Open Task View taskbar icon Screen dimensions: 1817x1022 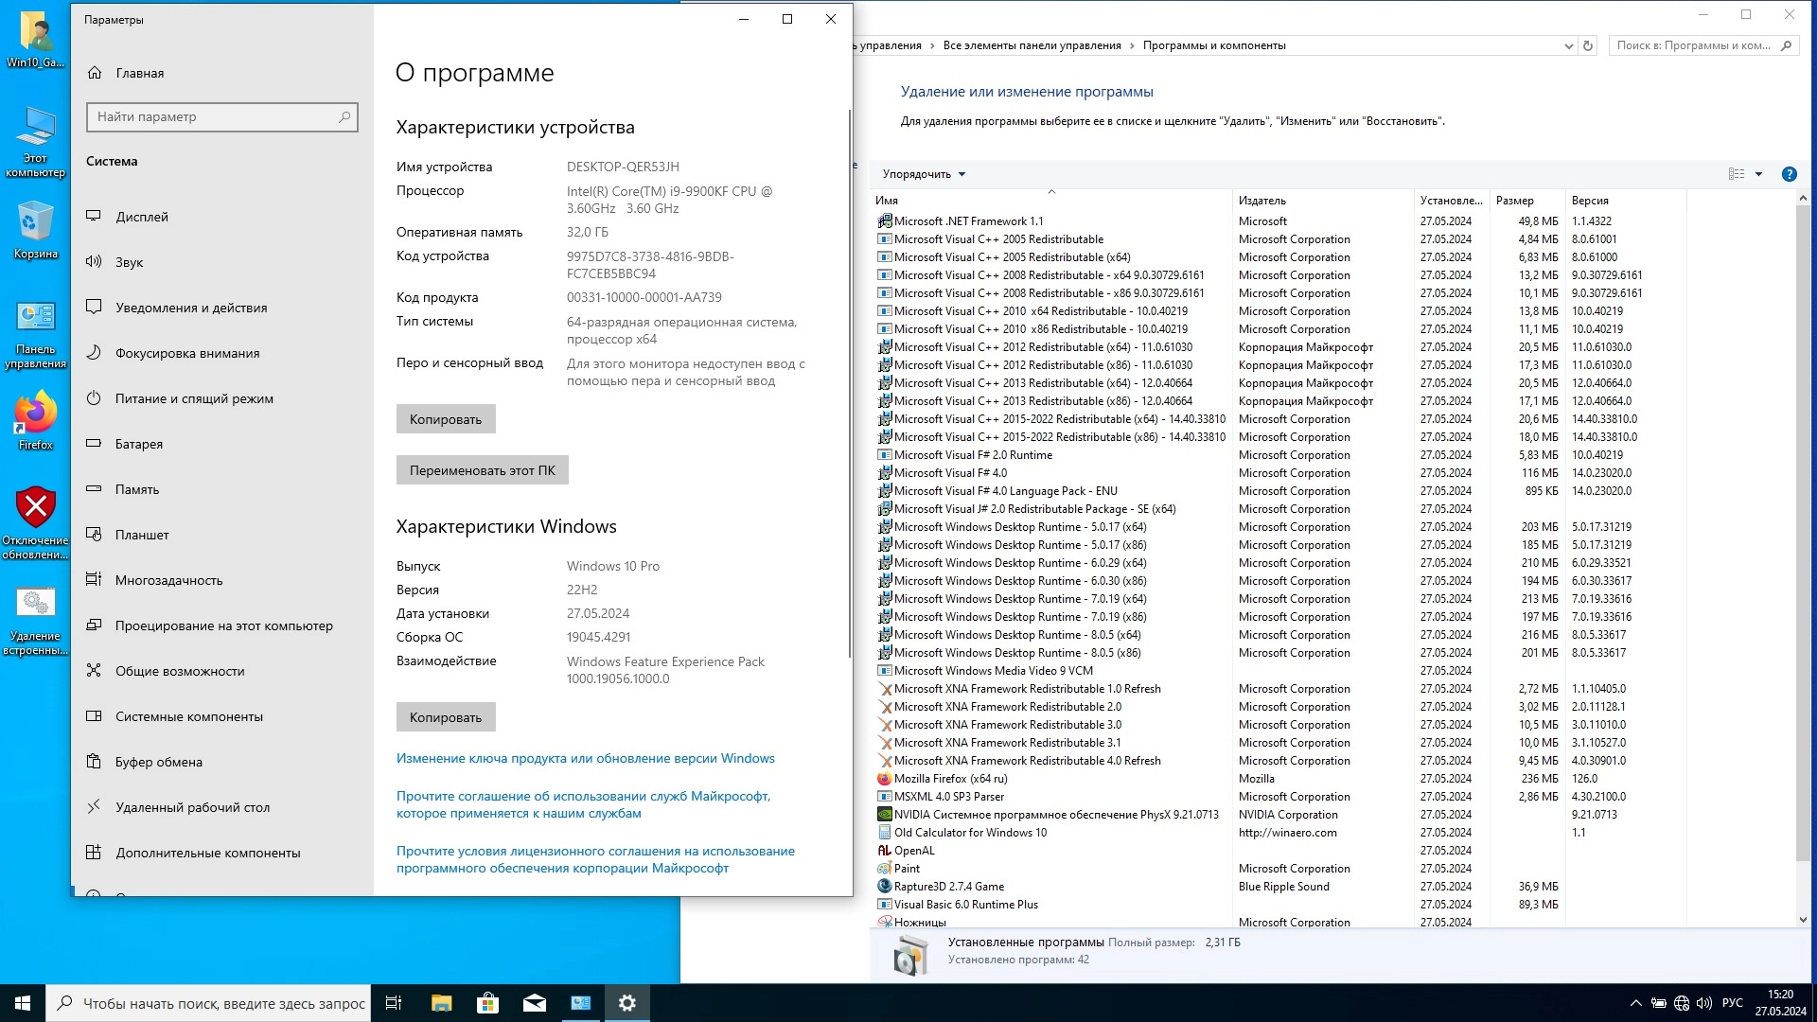[394, 1003]
